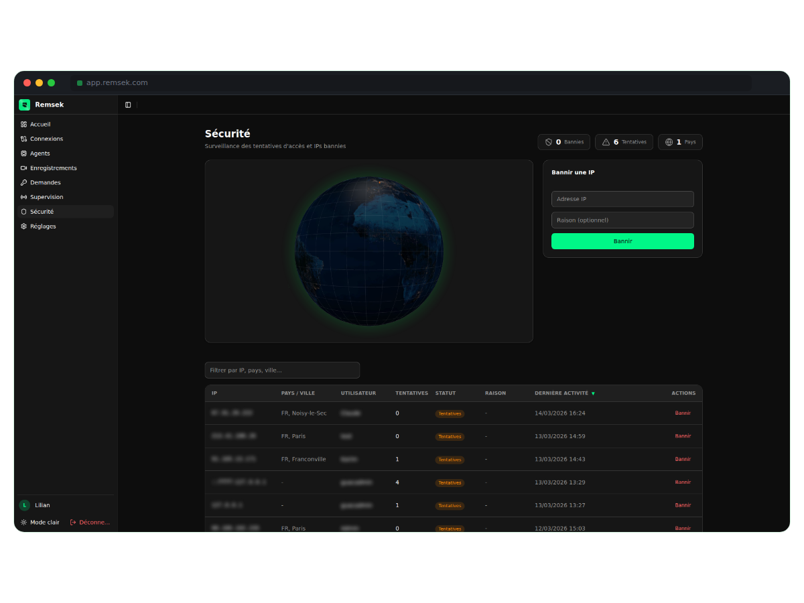Image resolution: width=804 pixels, height=603 pixels.
Task: Open the Supervision menu item
Action: (46, 197)
